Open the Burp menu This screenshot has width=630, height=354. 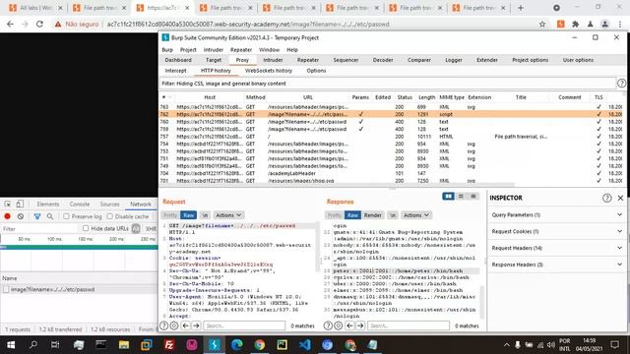(167, 50)
